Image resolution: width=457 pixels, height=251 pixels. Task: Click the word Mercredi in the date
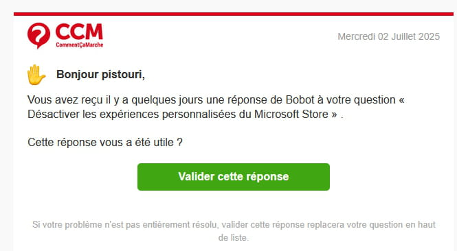(357, 36)
